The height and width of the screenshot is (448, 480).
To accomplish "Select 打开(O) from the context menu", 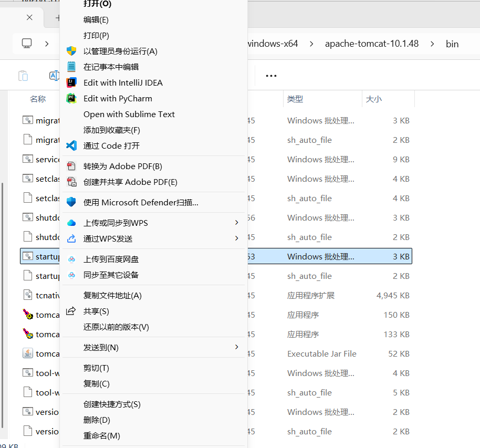I will click(x=153, y=4).
